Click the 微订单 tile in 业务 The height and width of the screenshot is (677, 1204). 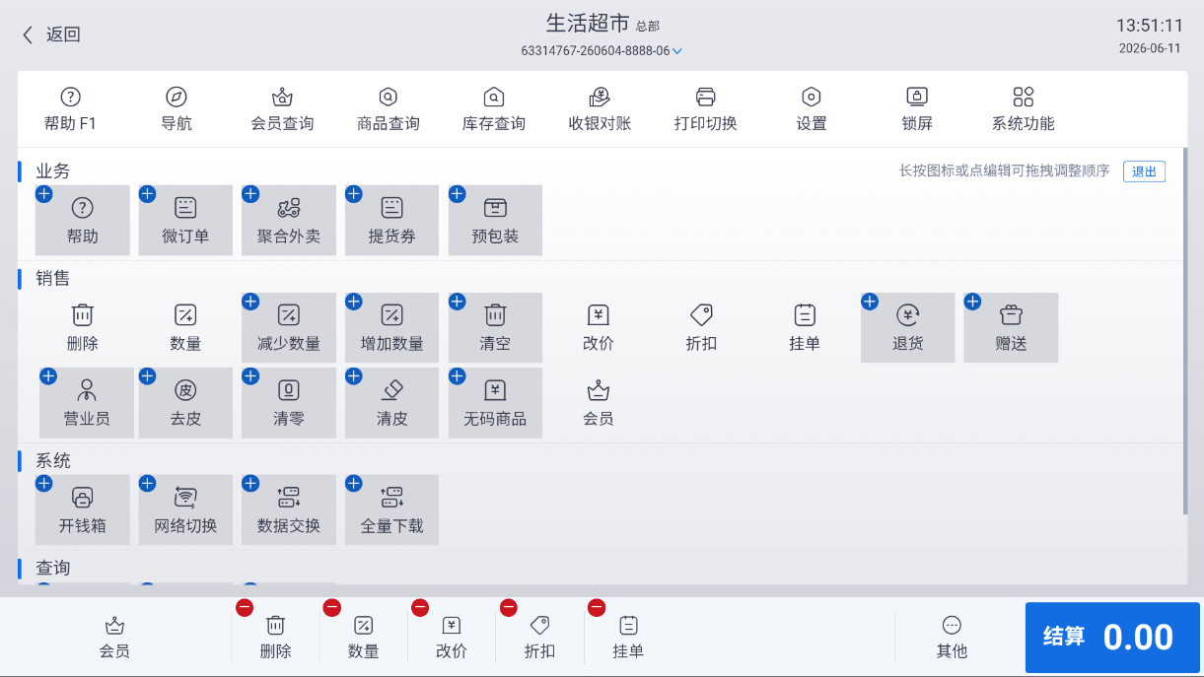tap(185, 221)
